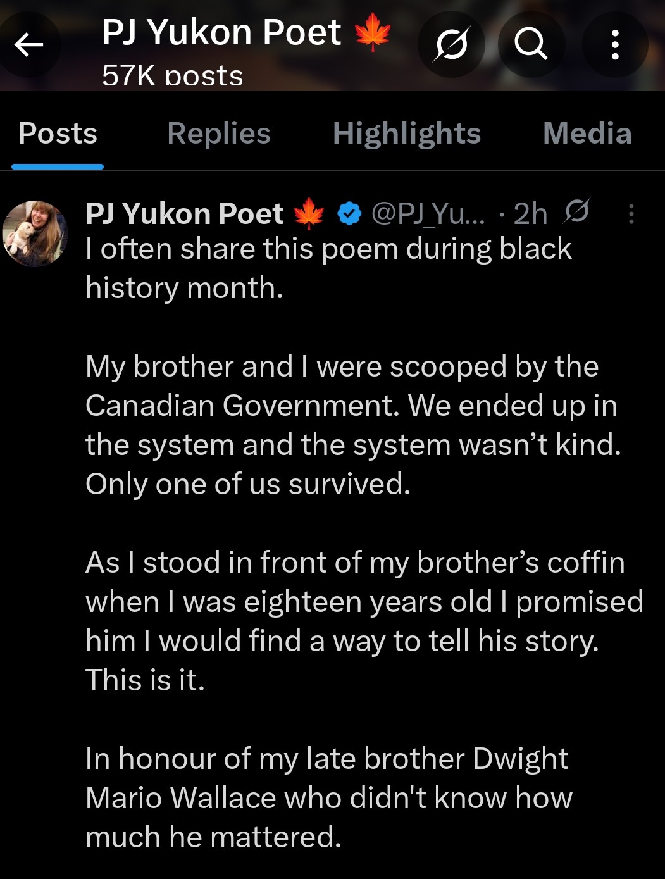
Task: Tap the Grok icon on the post
Action: [577, 211]
